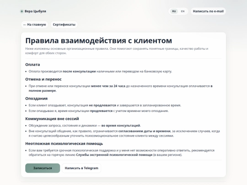Image resolution: width=247 pixels, height=185 pixels.
Task: Click the bold text после консультации
Action: [79, 71]
